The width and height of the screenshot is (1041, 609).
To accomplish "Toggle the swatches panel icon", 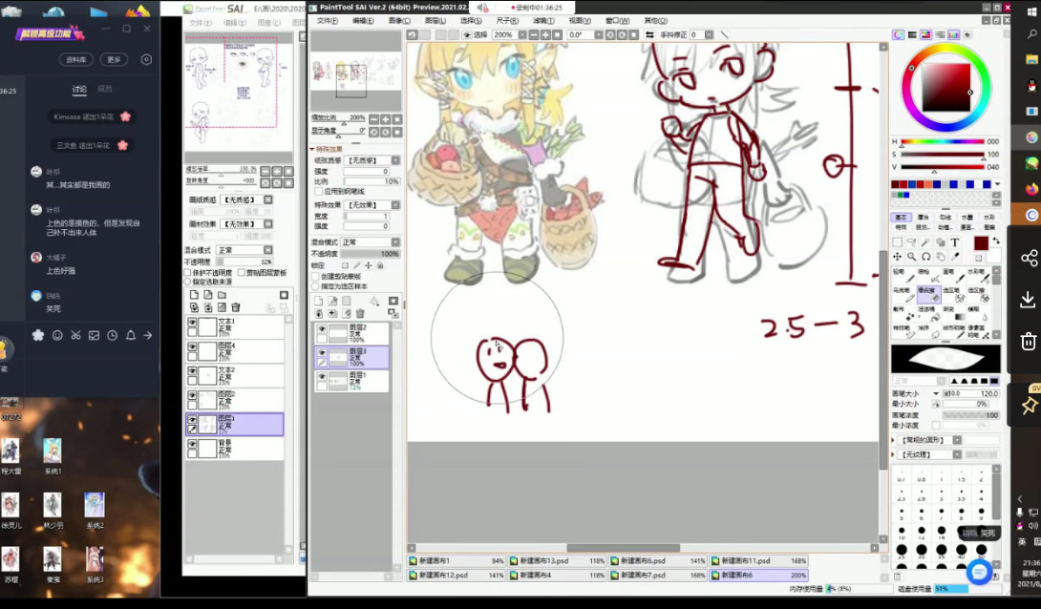I will 954,35.
